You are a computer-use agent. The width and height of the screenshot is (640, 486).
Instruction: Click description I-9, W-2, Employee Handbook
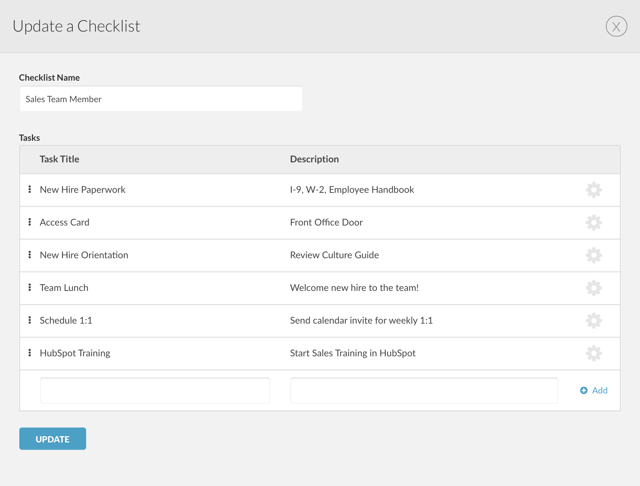click(x=352, y=189)
